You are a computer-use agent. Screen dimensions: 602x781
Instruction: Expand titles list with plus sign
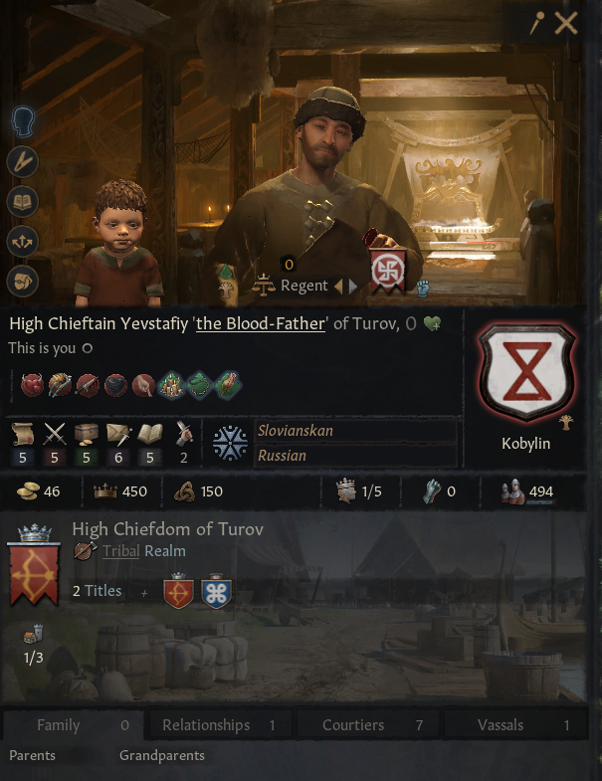(144, 593)
